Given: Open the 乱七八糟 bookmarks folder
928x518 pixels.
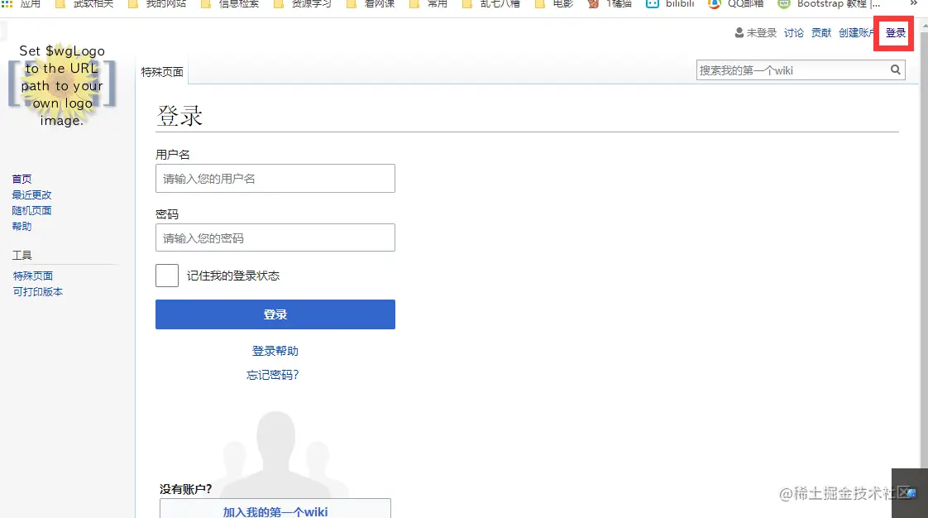Looking at the screenshot, I should pos(491,3).
